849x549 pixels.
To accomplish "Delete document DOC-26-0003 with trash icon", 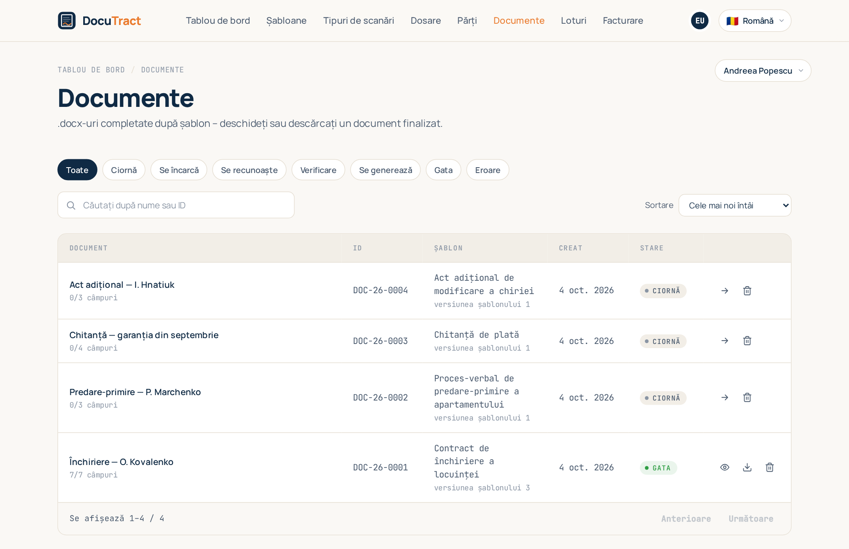I will click(x=747, y=341).
